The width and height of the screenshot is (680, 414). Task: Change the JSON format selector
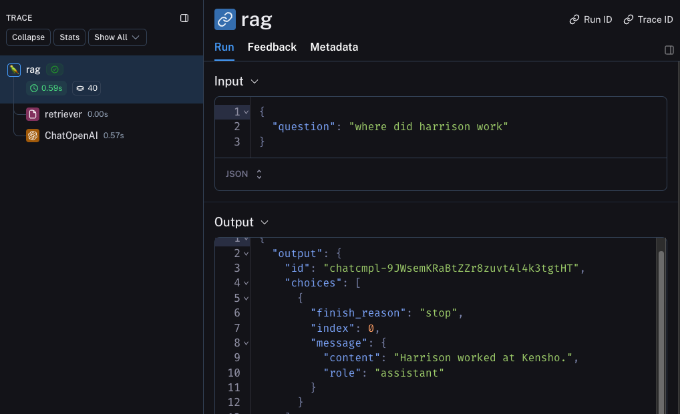pos(244,174)
